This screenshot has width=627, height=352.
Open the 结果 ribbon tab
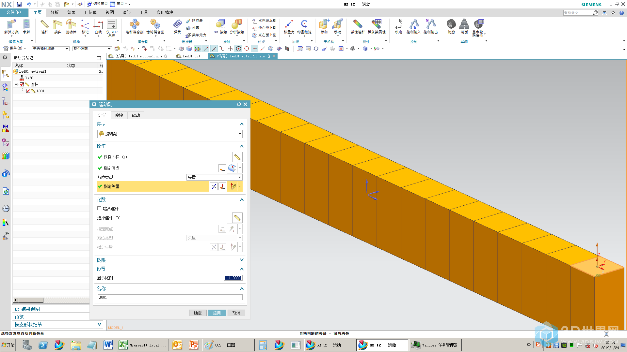72,12
